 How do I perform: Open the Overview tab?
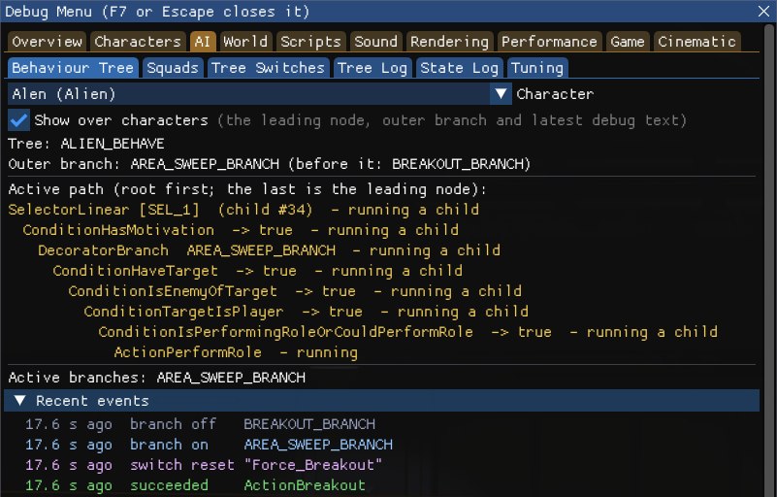coord(48,42)
